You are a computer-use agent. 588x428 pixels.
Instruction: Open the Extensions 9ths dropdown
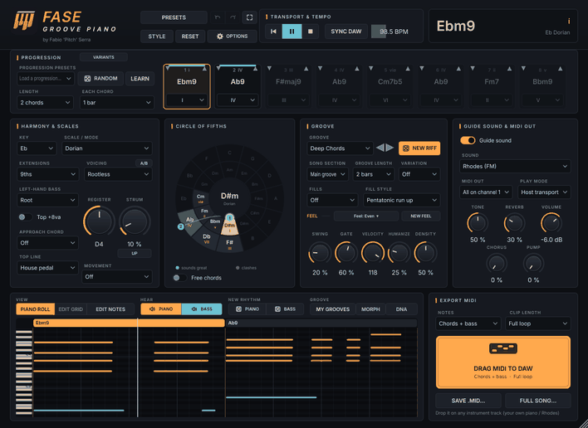(x=48, y=174)
